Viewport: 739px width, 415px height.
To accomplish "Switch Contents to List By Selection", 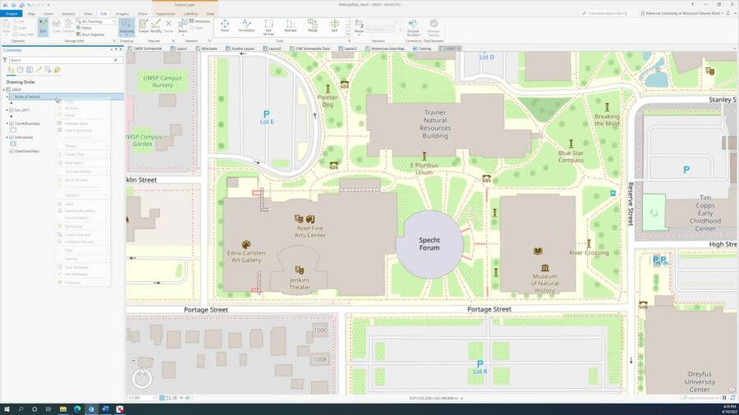I will 30,70.
